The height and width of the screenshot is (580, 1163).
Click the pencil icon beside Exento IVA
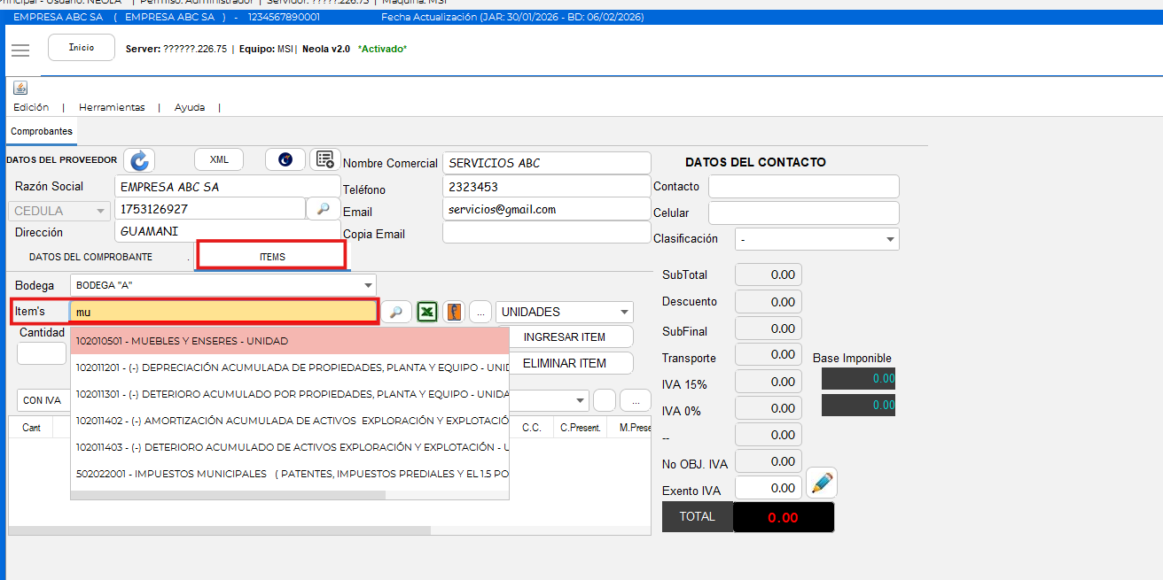coord(822,483)
